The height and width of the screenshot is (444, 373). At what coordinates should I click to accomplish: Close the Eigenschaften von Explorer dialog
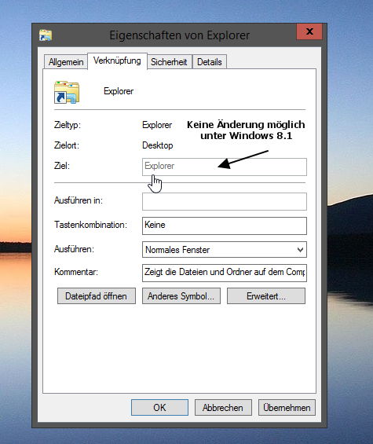[x=309, y=31]
